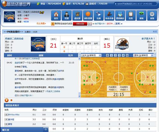Click the commentary scrollbar thumb
Image resolution: width=159 pixels, height=132 pixels.
click(x=79, y=93)
